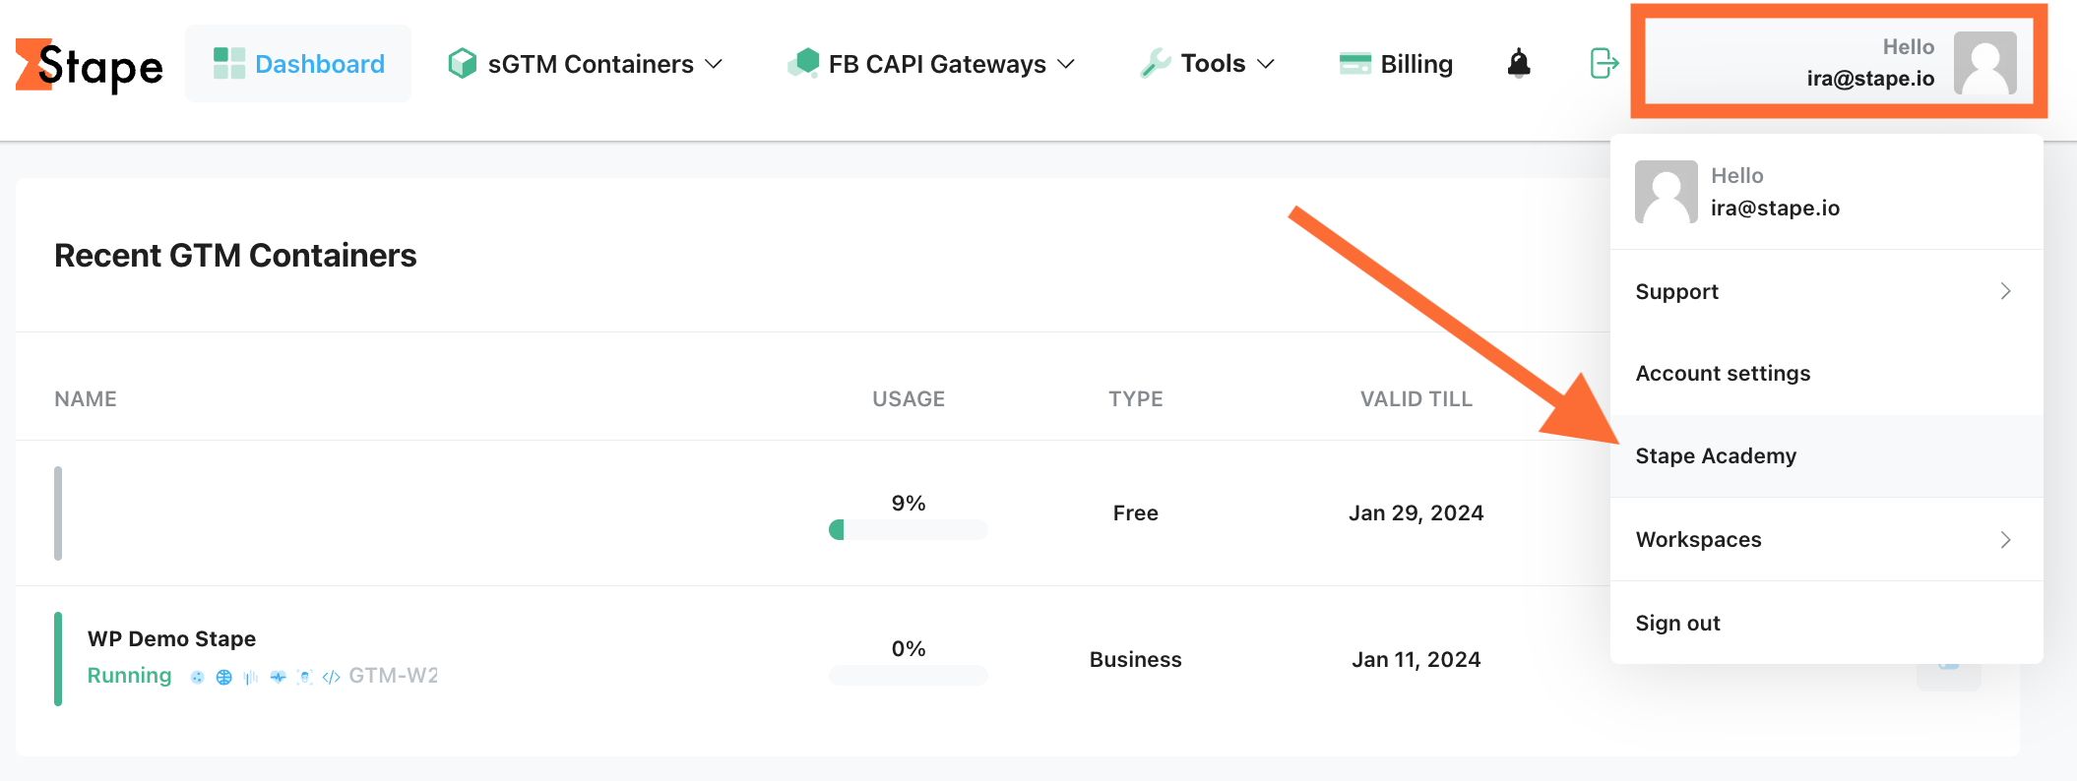Image resolution: width=2077 pixels, height=781 pixels.
Task: Click the heartbeat icon on WP Demo Stape
Action: point(278,677)
